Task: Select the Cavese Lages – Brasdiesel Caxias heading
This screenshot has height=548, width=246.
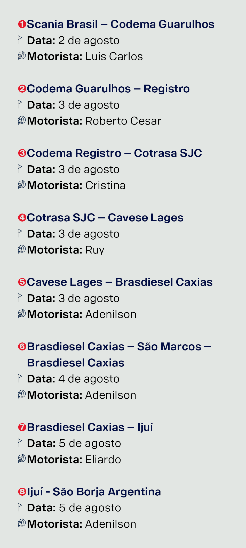Action: 120,282
